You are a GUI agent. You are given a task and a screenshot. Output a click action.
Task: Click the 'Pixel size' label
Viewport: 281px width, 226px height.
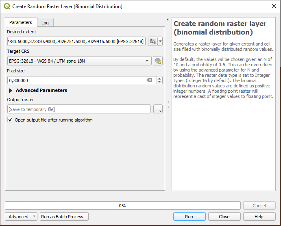[16, 71]
